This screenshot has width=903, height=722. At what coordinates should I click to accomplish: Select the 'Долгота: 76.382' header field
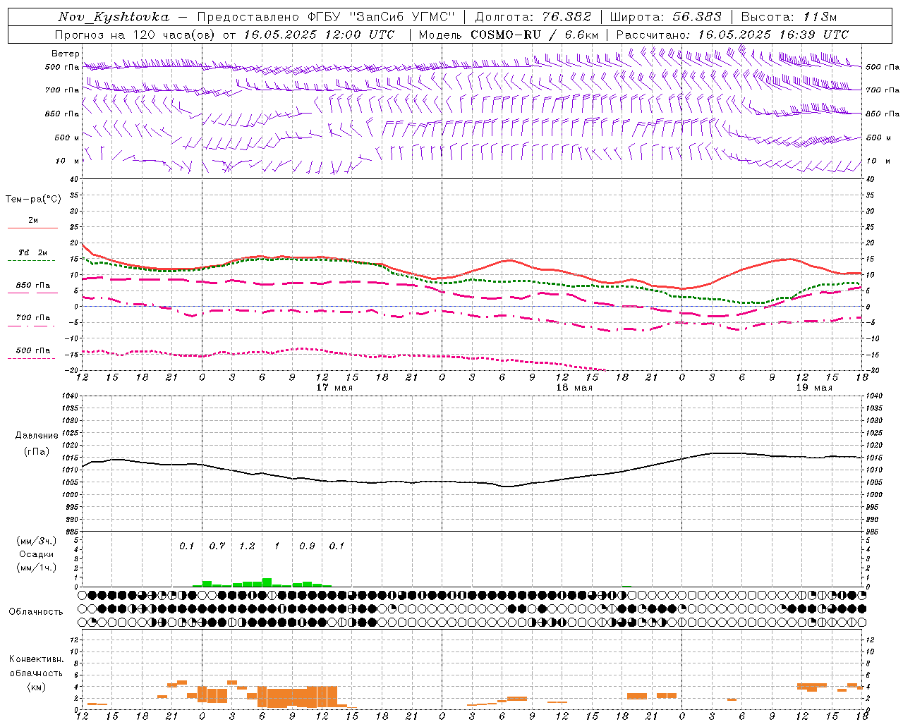coord(533,17)
